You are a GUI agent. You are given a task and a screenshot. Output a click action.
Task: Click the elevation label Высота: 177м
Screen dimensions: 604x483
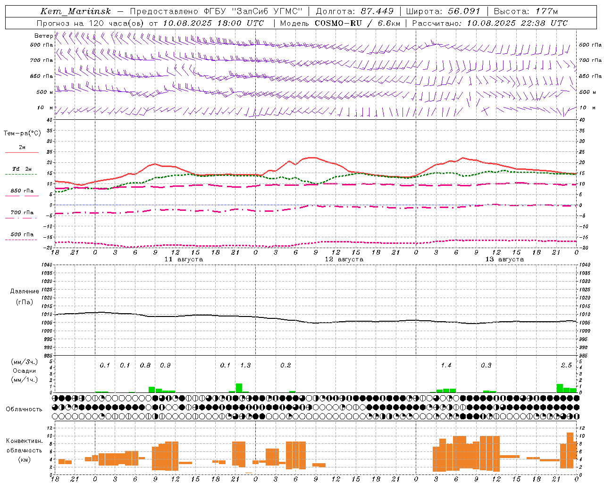click(526, 11)
